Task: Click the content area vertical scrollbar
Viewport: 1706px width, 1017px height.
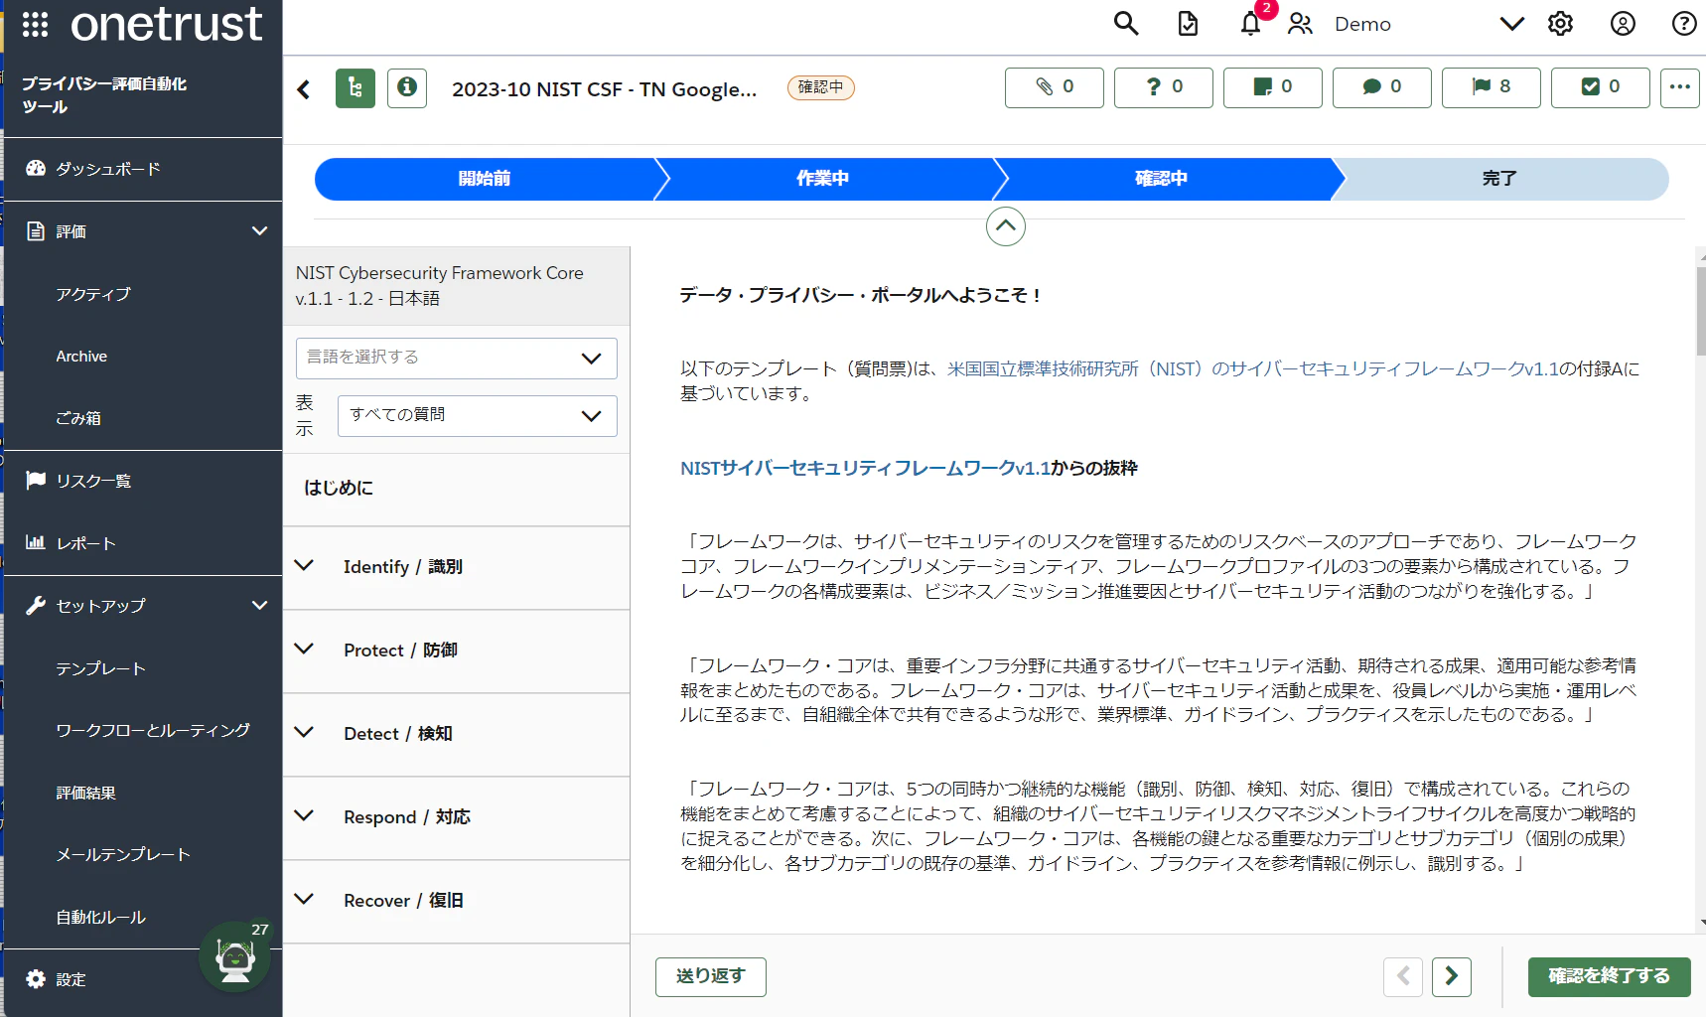Action: (x=1701, y=311)
